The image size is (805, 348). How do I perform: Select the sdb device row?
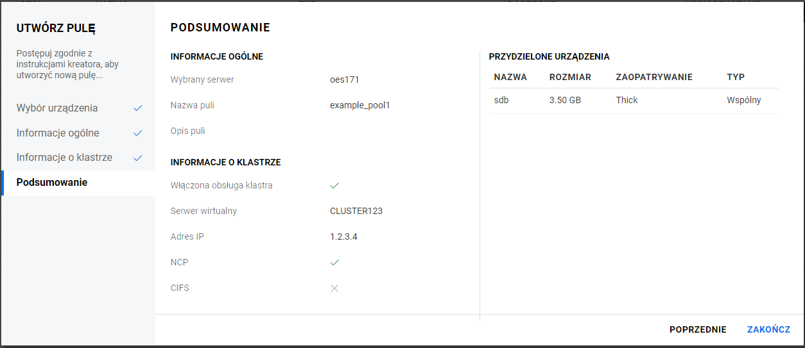(x=633, y=101)
